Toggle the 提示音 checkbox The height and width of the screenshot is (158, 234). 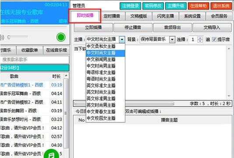(214, 39)
